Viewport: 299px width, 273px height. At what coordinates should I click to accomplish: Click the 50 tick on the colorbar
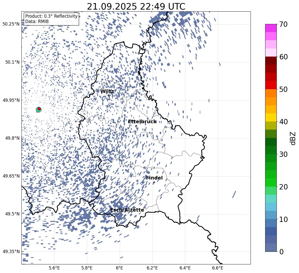pos(283,89)
